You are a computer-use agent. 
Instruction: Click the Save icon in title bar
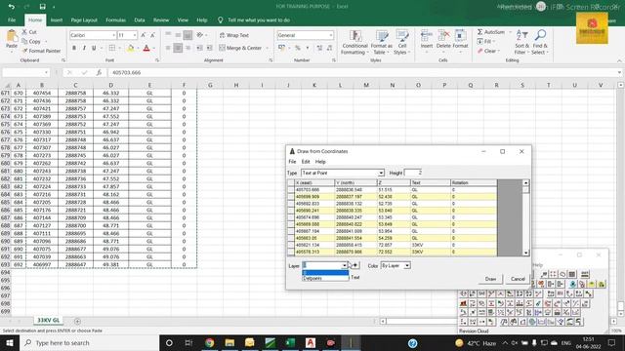(42, 7)
